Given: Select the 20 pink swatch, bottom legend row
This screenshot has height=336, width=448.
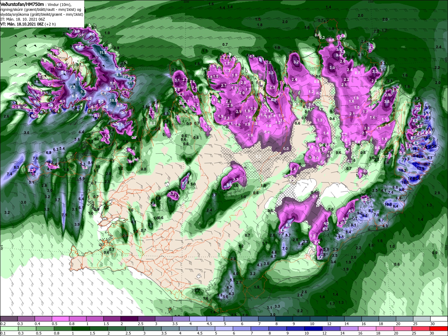Looking at the screenshot, I should [403, 329].
